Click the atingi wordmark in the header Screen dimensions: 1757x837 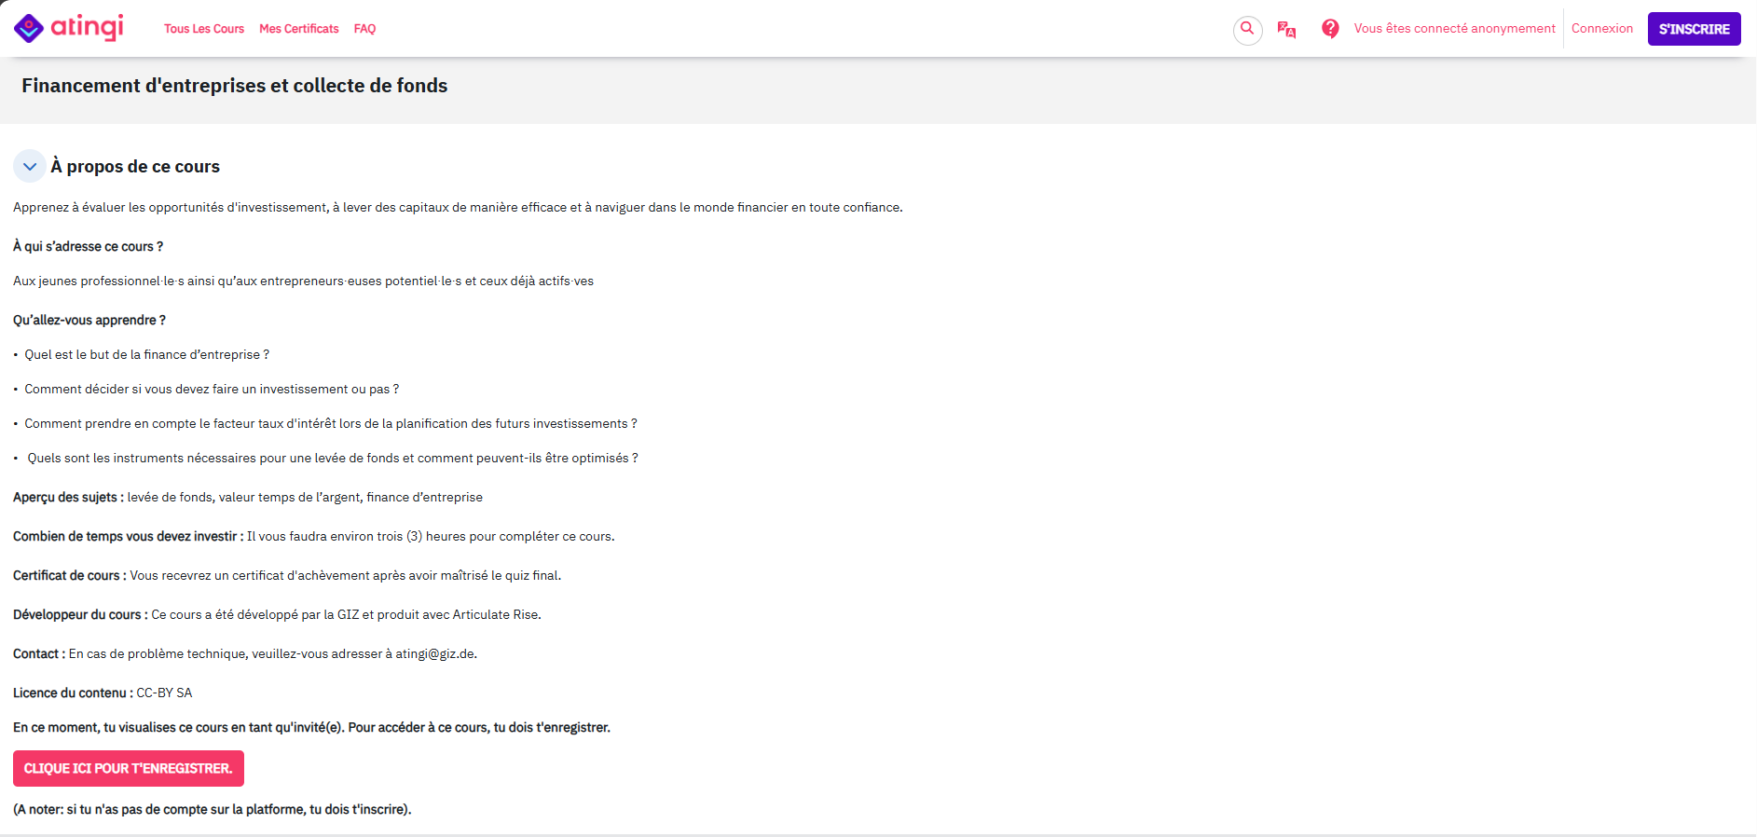87,27
